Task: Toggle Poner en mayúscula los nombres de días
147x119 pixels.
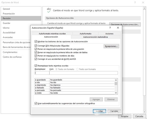Action: tap(36, 56)
